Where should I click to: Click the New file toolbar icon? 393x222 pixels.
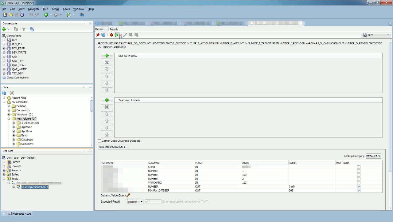[x=5, y=15]
